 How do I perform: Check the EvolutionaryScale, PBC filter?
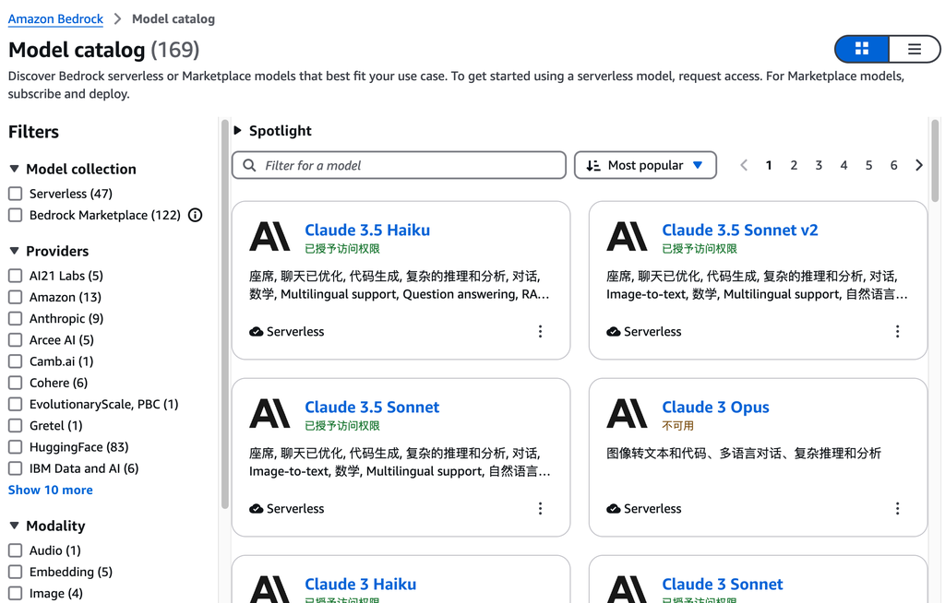[x=15, y=404]
